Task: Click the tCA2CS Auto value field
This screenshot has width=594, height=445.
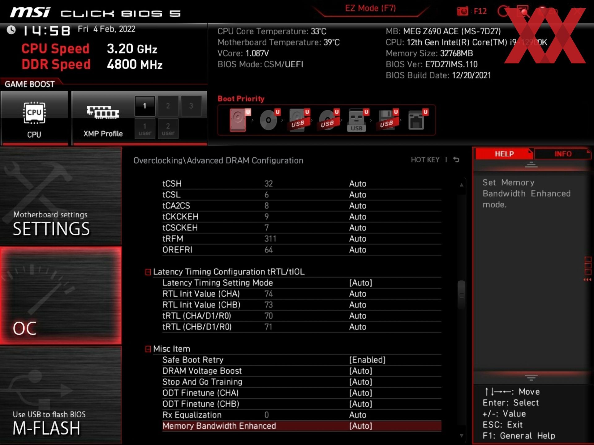Action: click(x=358, y=206)
